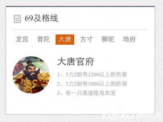This screenshot has width=163, height=122.
Task: Select the 高速隐身血宠 requirement line
Action: [x=86, y=93]
